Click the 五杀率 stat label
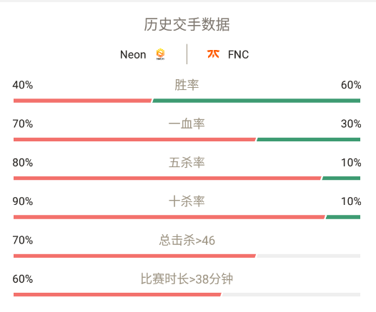 (187, 163)
